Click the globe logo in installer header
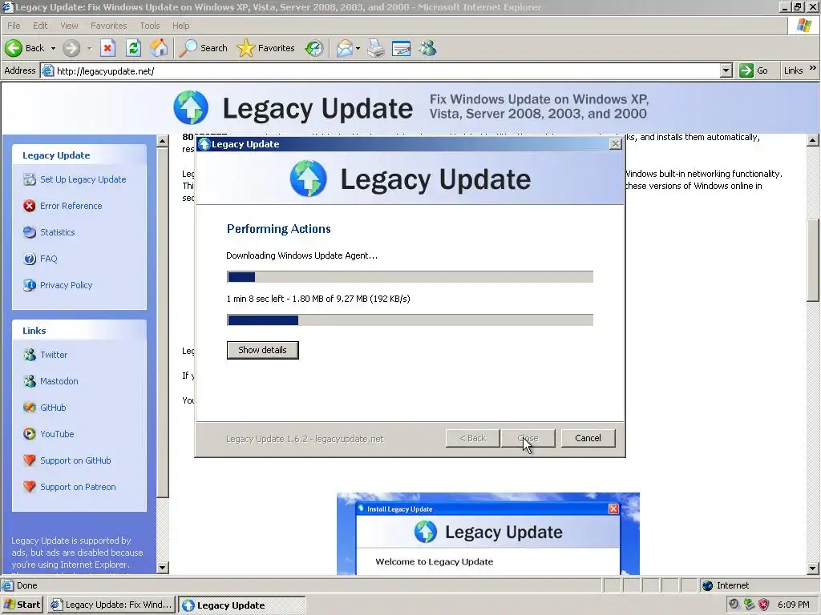Screen dimensions: 821x615 tap(309, 179)
